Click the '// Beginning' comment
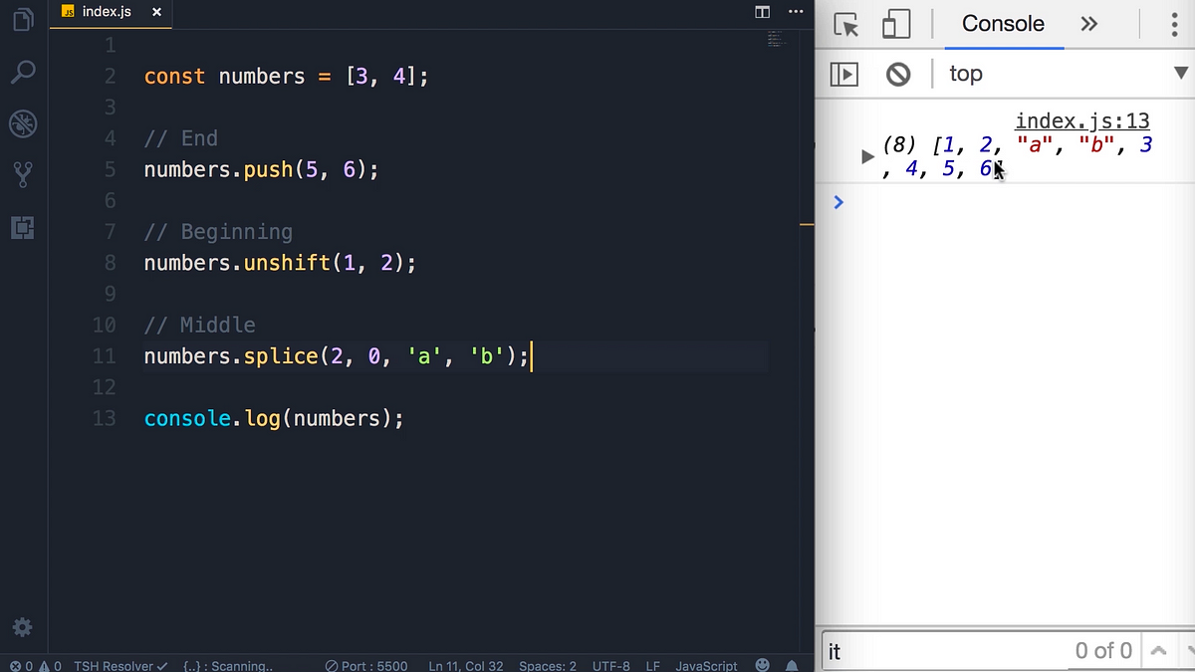Image resolution: width=1195 pixels, height=672 pixels. (218, 232)
